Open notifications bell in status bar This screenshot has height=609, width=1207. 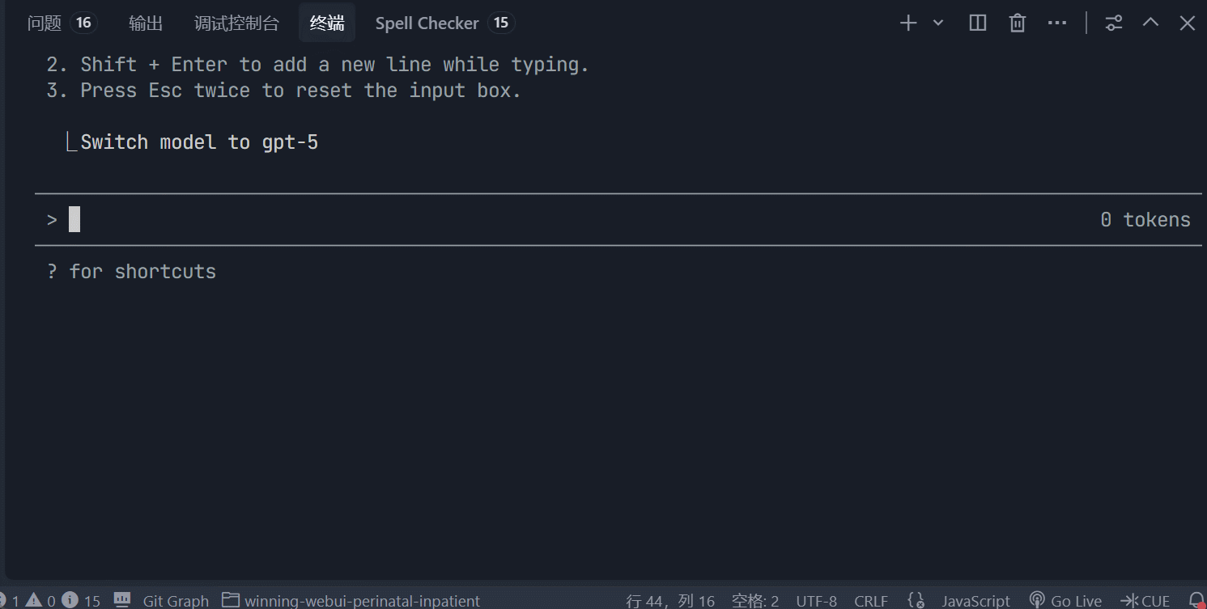pos(1197,600)
